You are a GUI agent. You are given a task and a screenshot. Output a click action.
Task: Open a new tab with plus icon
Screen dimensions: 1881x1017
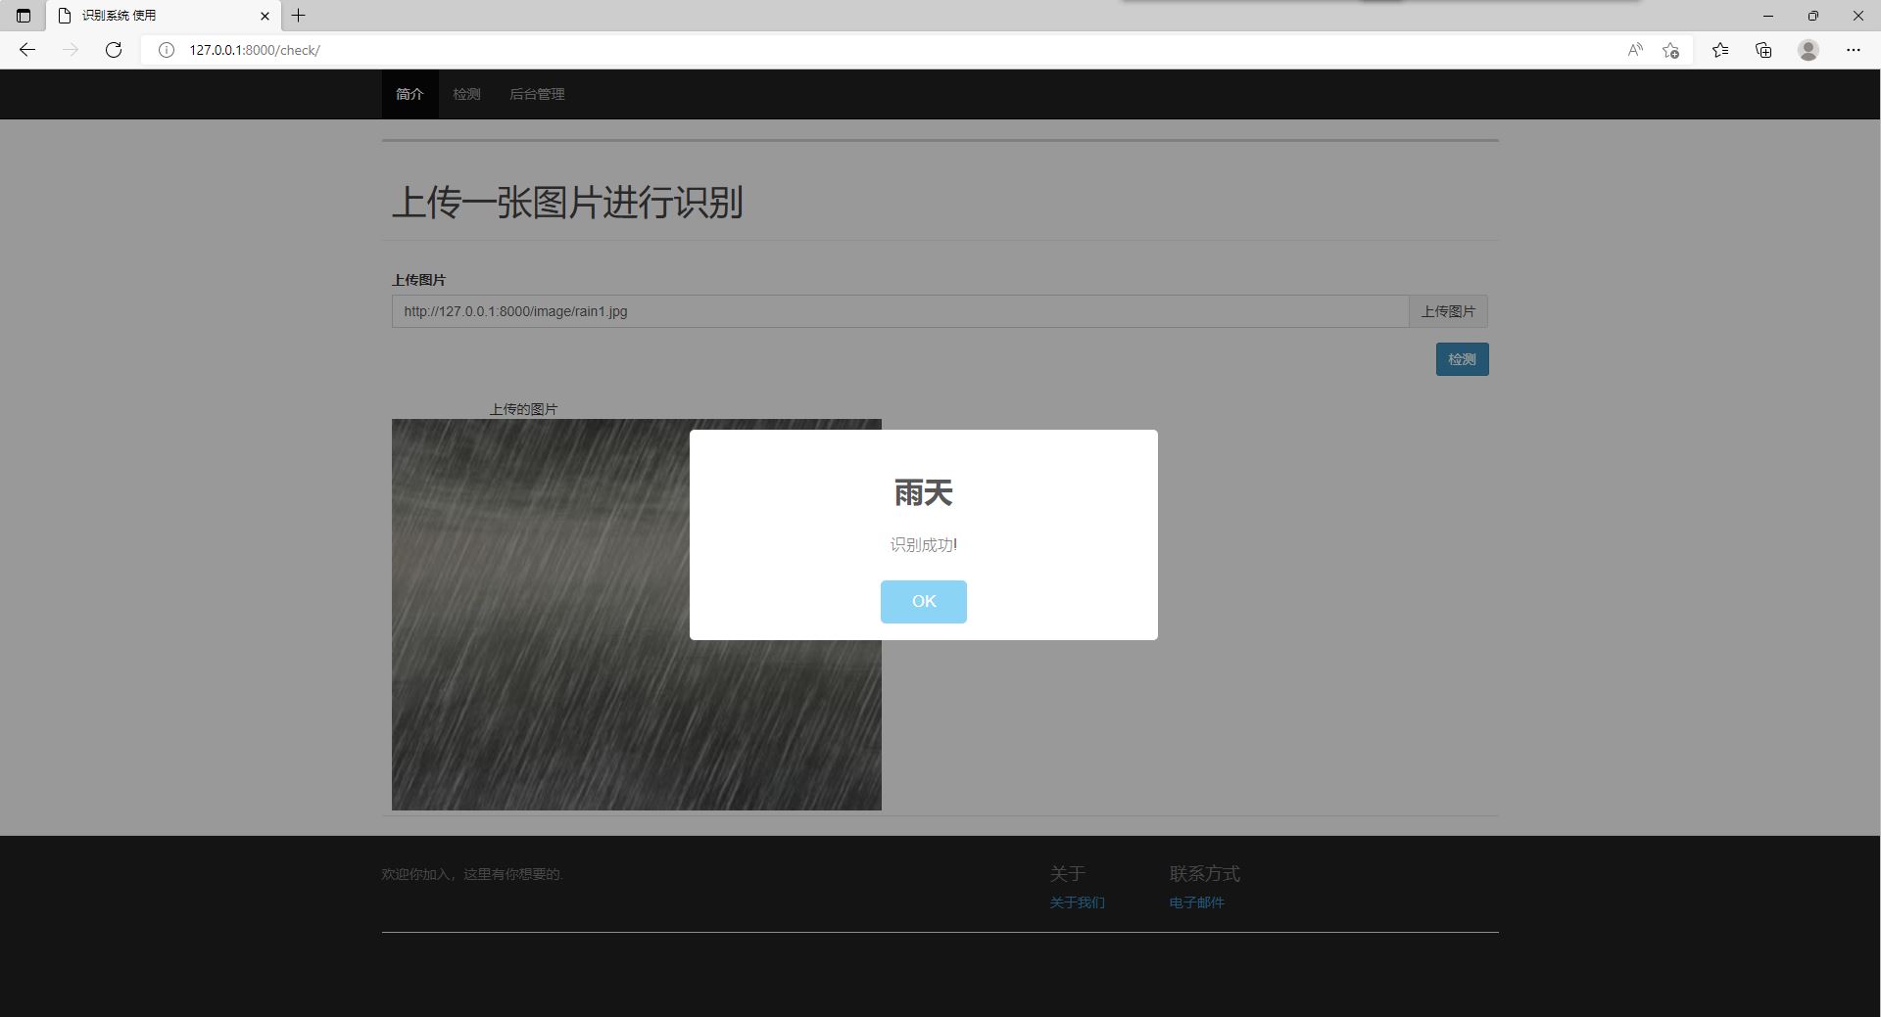[x=299, y=16]
